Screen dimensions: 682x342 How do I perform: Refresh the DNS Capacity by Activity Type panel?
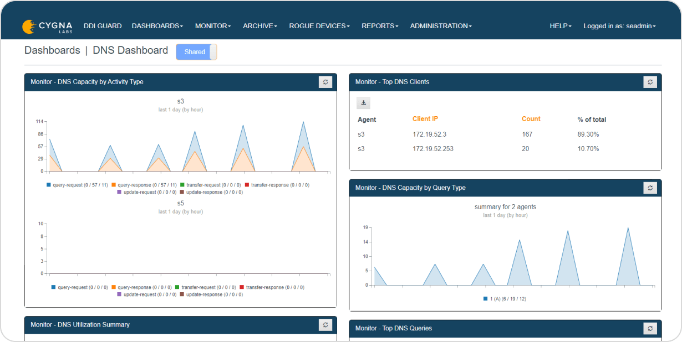coord(325,81)
